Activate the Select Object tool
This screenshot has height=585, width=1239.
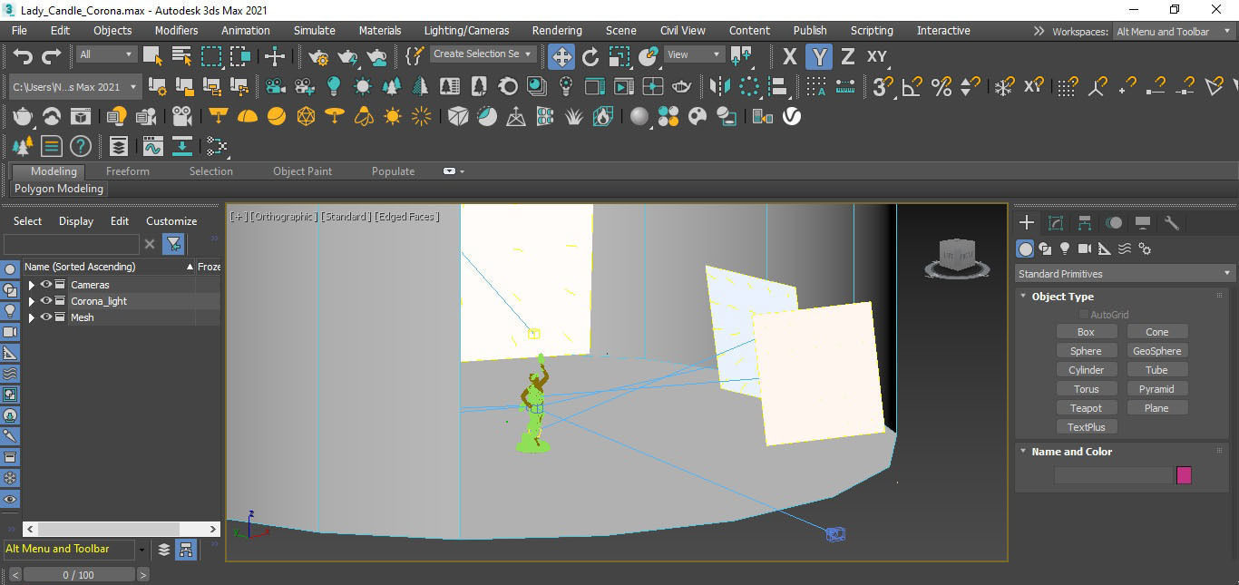click(152, 56)
